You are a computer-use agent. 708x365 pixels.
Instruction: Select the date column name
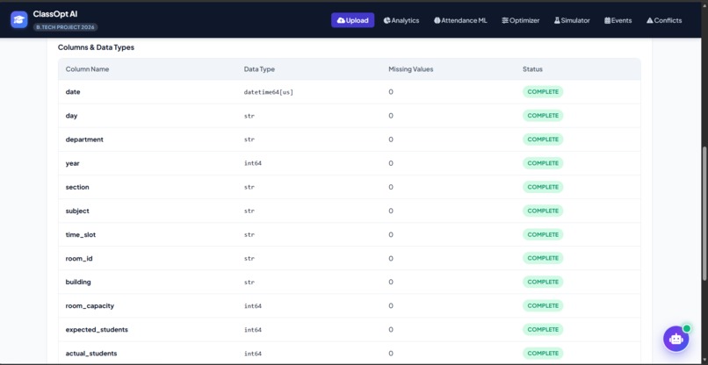pos(73,91)
